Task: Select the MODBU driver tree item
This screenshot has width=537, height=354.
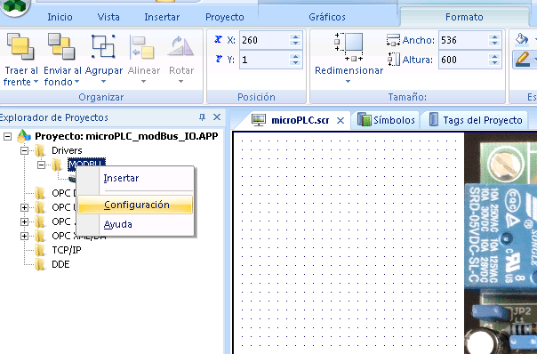Action: tap(86, 164)
